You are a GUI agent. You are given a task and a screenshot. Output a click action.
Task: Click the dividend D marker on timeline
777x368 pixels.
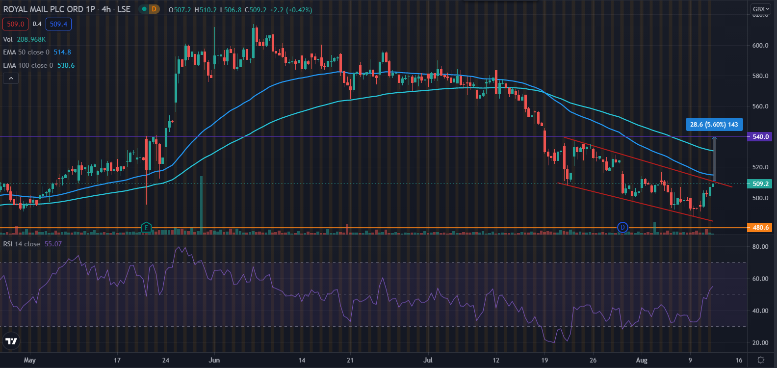click(x=622, y=227)
